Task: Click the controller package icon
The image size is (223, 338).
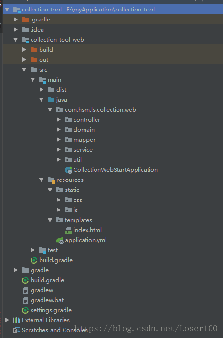Action: [x=68, y=120]
